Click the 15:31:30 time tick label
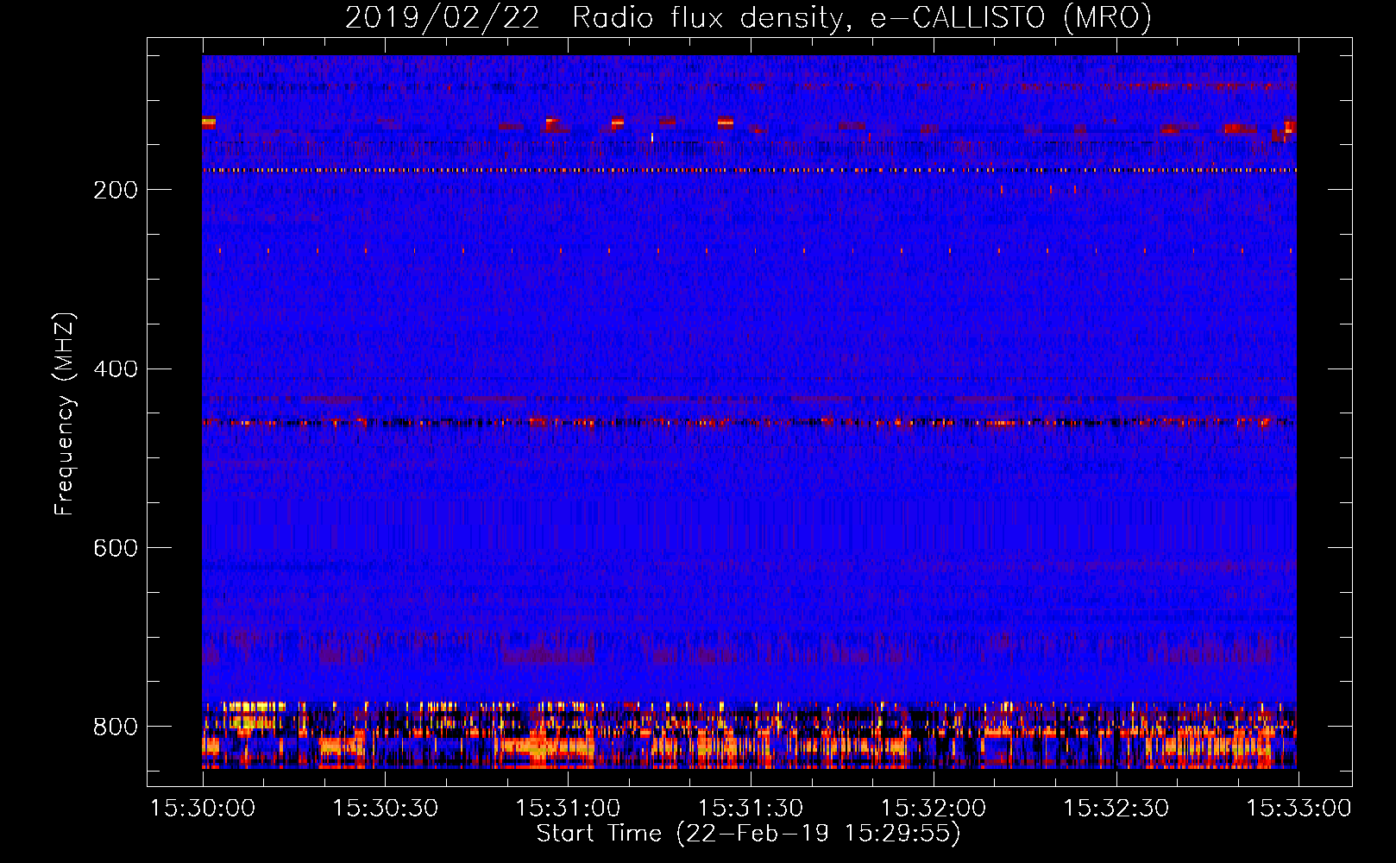The height and width of the screenshot is (863, 1396). tap(751, 808)
